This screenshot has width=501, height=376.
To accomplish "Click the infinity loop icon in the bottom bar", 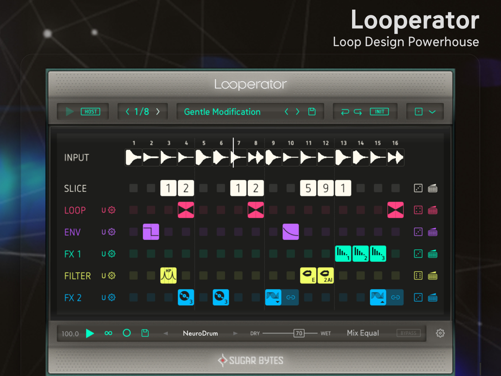I will [x=108, y=333].
